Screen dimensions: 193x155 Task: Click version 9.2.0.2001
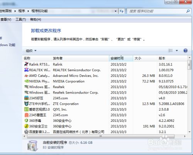point(166,126)
